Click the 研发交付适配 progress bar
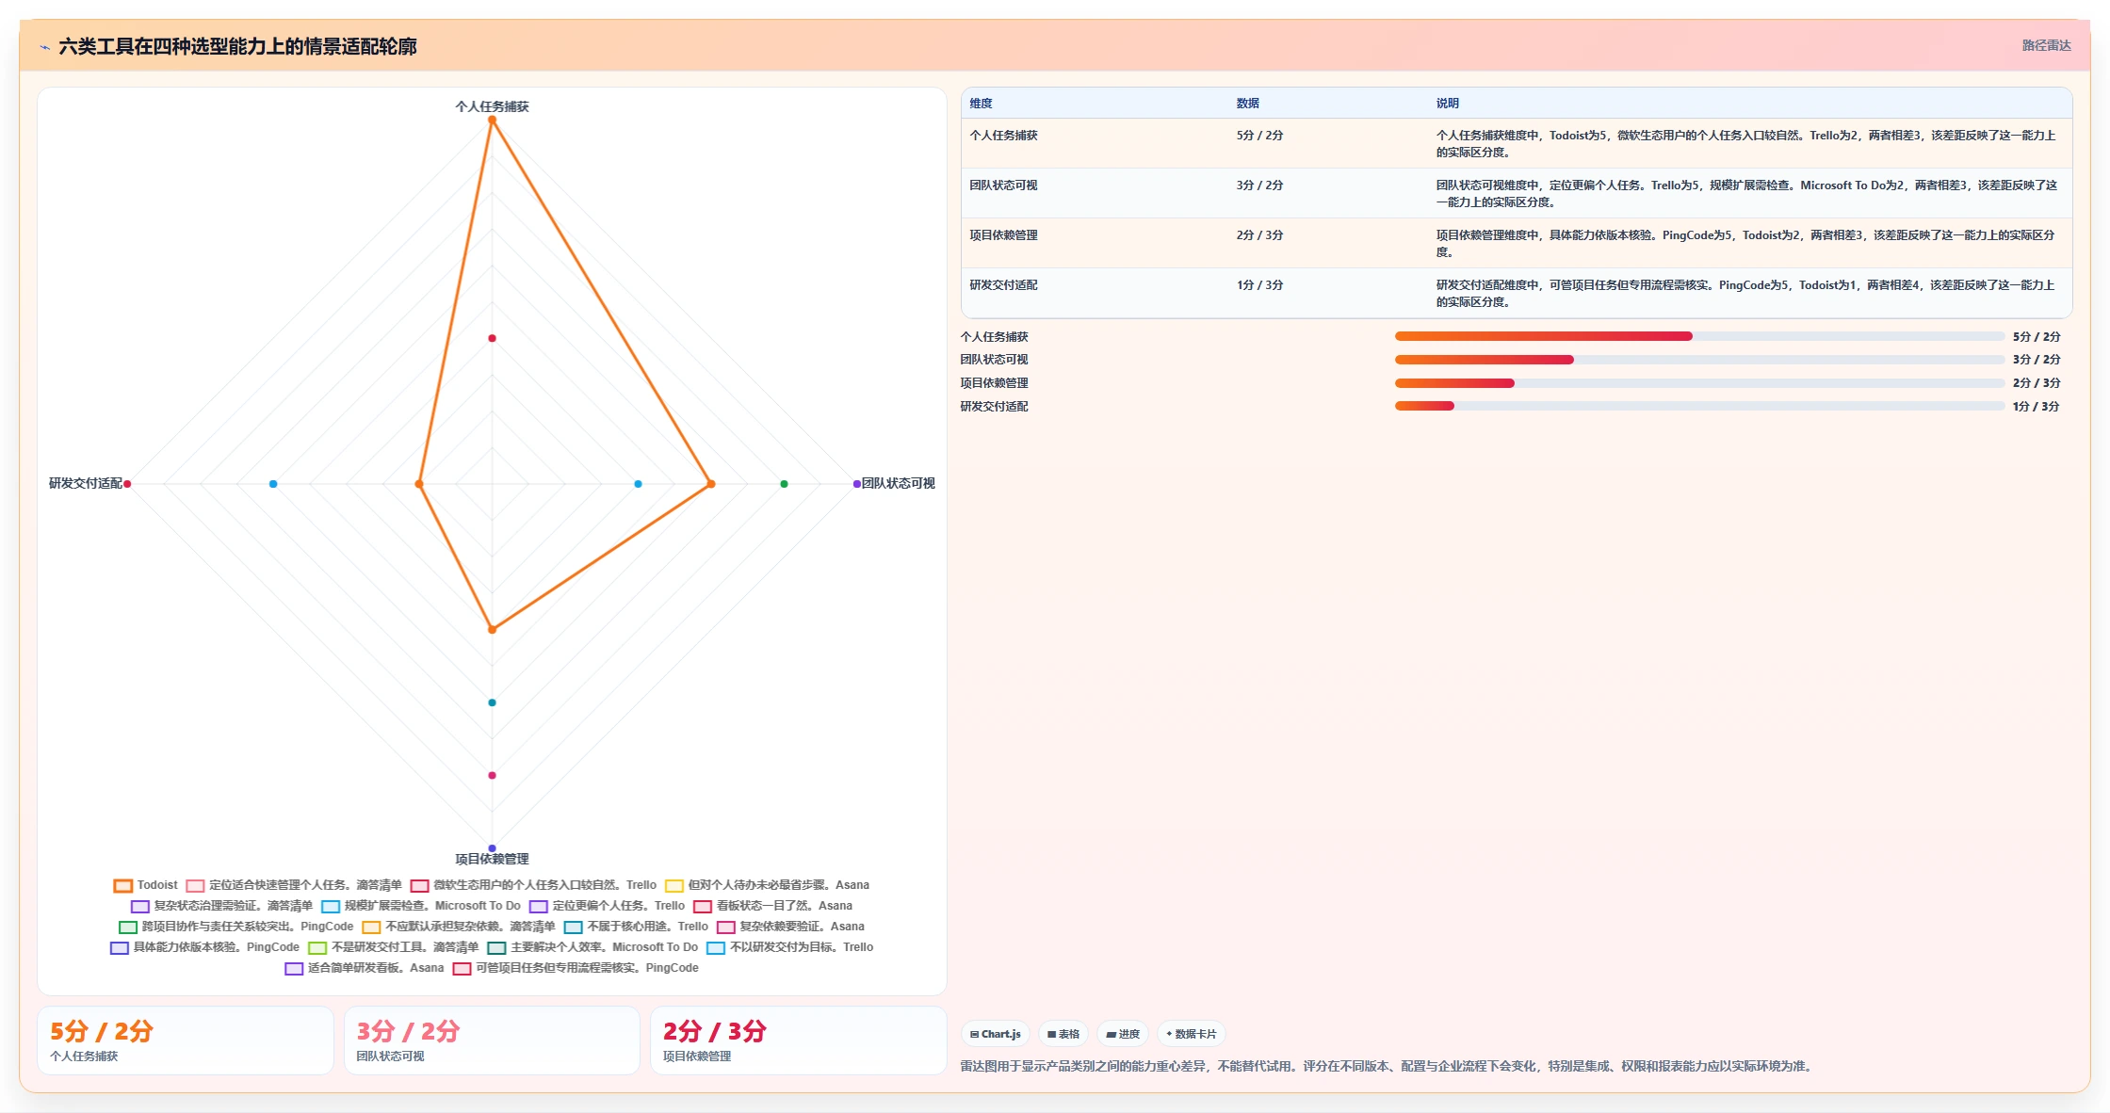Screen dimensions: 2110x1113 point(1699,406)
